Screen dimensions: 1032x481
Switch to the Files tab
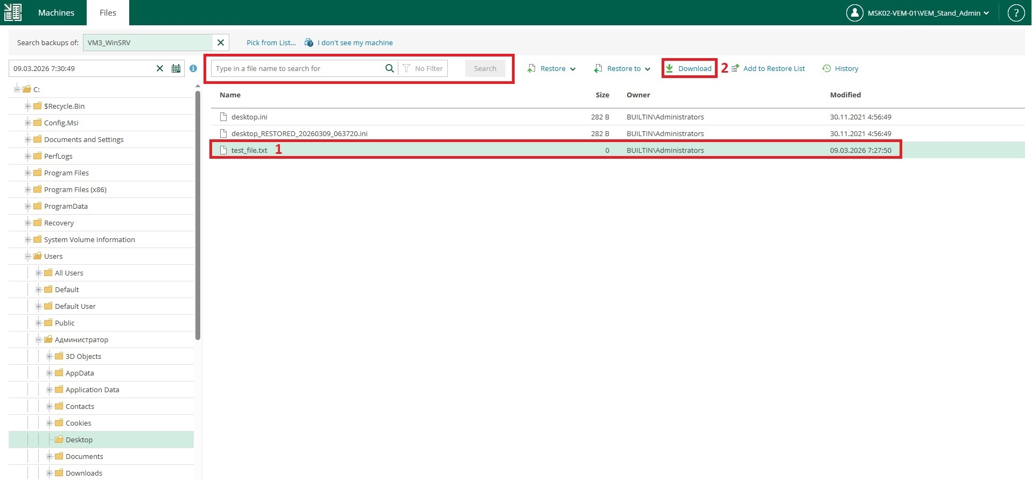pos(108,12)
